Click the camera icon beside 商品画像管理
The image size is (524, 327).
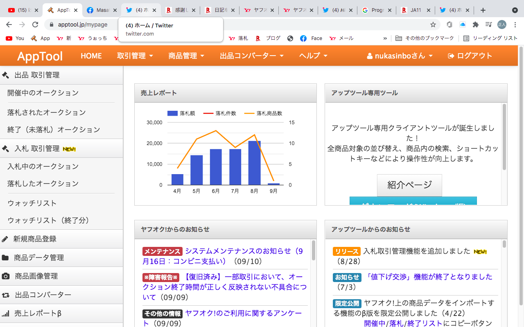pyautogui.click(x=6, y=276)
